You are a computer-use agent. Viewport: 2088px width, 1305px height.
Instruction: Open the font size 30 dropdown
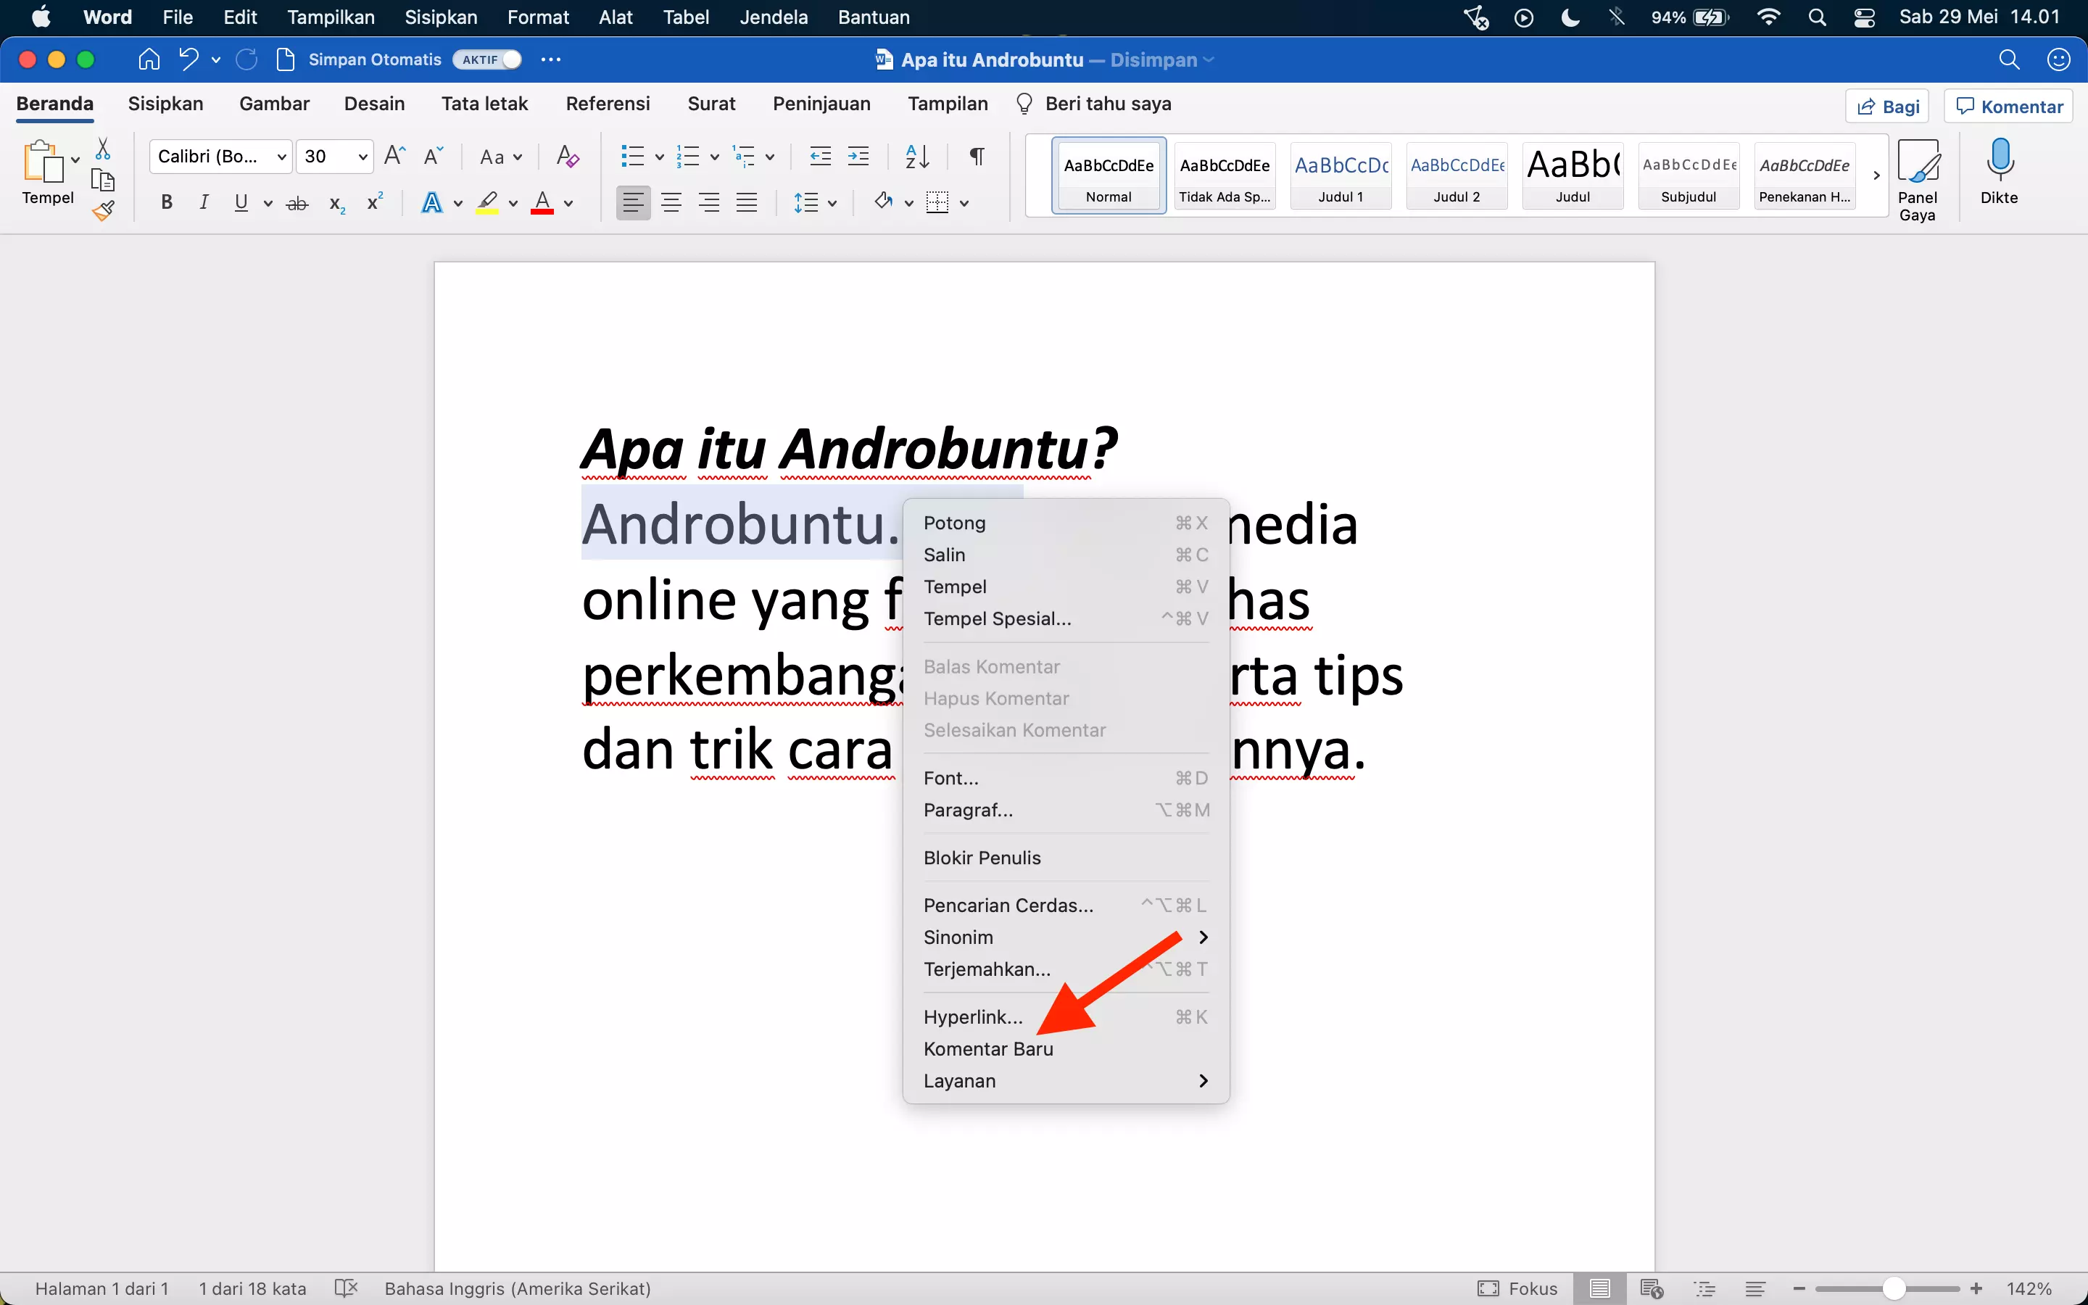coord(363,157)
